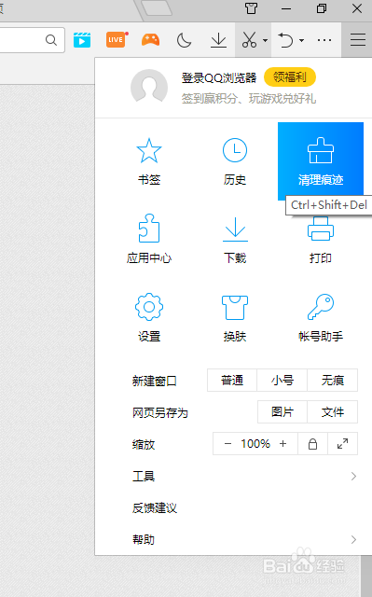
Task: Click the 帮助 row chevron arrow
Action: [353, 539]
